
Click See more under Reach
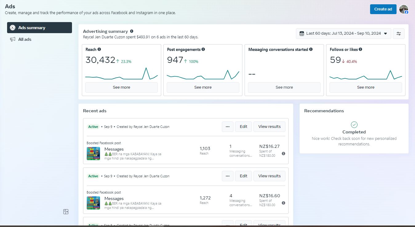(x=122, y=87)
